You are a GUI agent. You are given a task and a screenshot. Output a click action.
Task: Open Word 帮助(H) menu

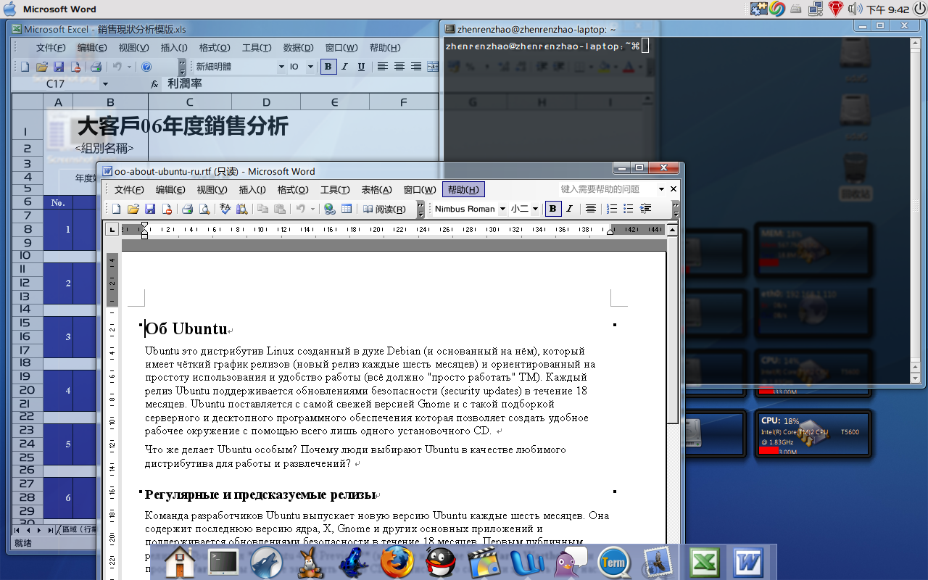(x=463, y=190)
